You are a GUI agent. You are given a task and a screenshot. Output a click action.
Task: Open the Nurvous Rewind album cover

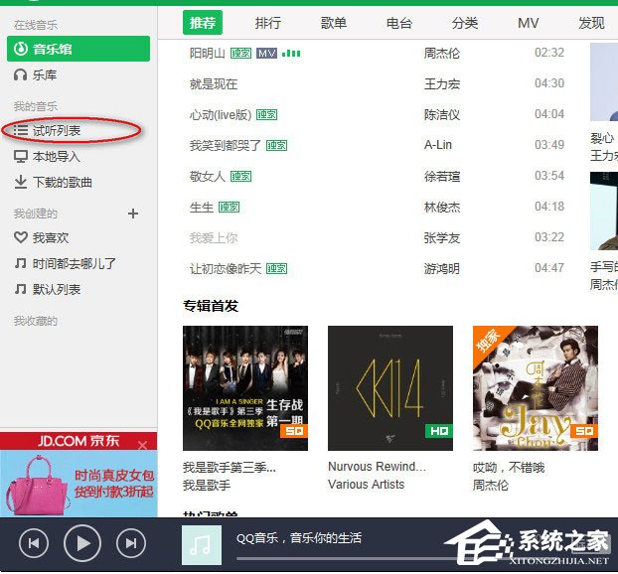click(390, 388)
